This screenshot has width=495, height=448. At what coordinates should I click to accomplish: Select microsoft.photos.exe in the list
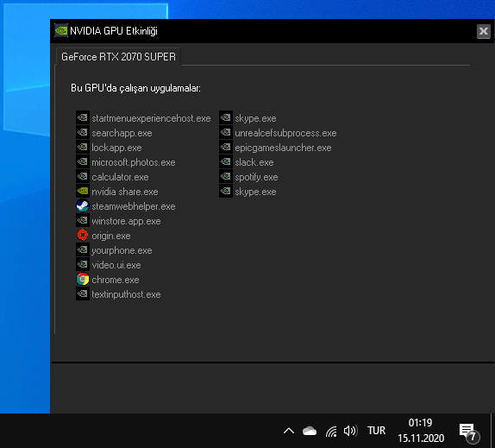(134, 162)
